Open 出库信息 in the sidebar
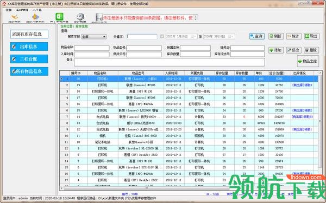 tap(29, 47)
